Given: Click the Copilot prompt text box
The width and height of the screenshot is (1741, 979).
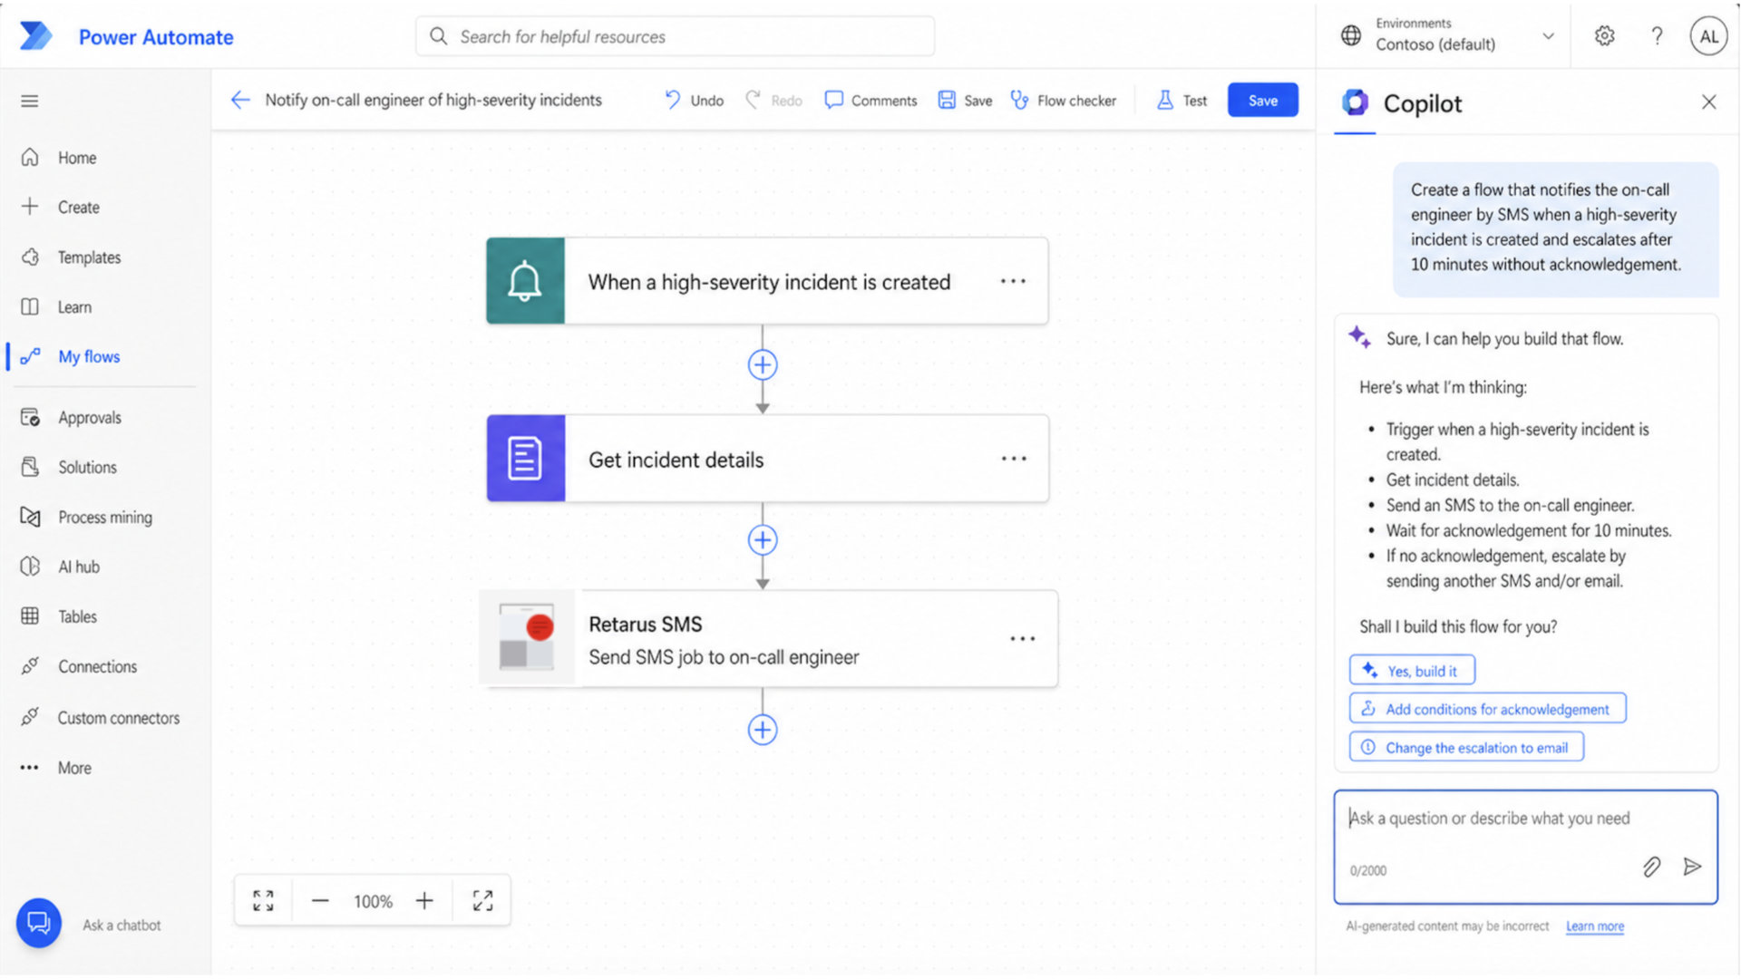Looking at the screenshot, I should tap(1525, 847).
